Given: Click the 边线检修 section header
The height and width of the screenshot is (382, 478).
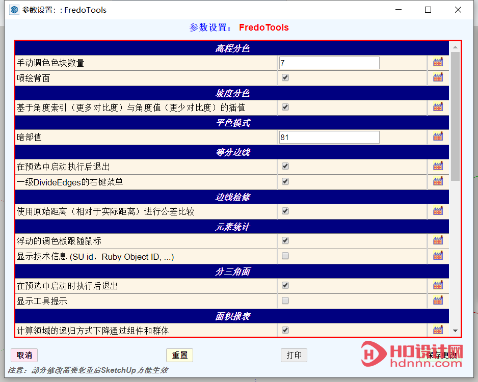Looking at the screenshot, I should coord(232,197).
